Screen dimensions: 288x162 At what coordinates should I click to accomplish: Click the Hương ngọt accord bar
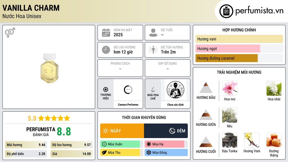click(239, 48)
